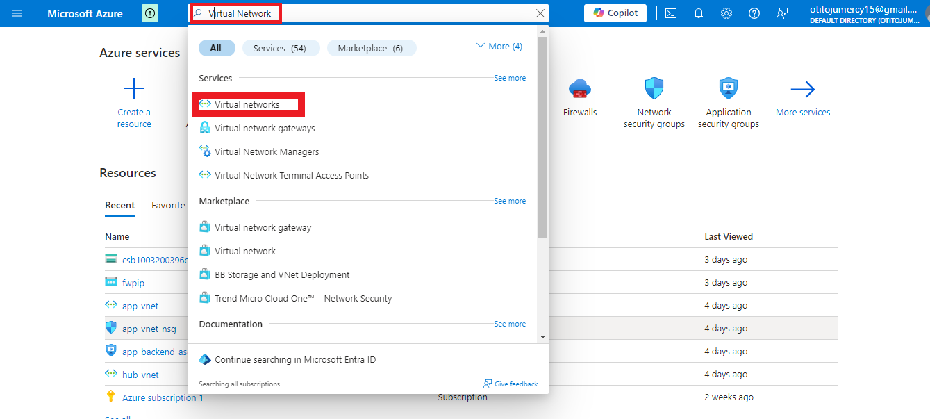Open portal settings gear

coord(726,13)
